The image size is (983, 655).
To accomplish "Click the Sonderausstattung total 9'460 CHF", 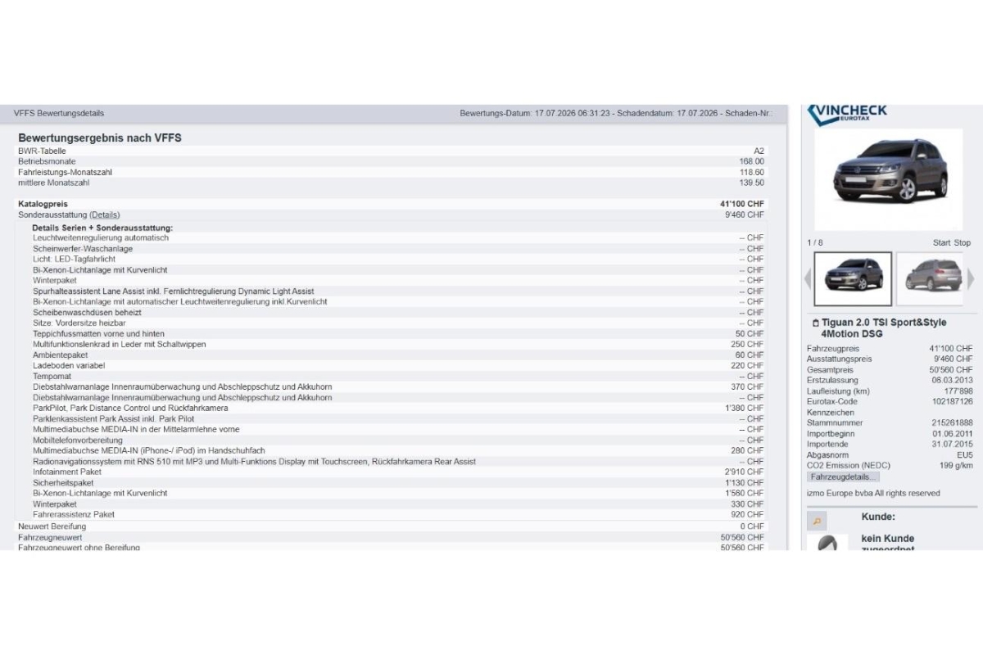I will [745, 215].
